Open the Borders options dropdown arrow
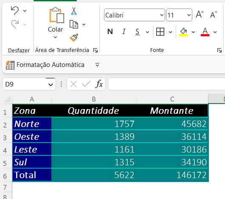The image size is (225, 199). coord(170,32)
